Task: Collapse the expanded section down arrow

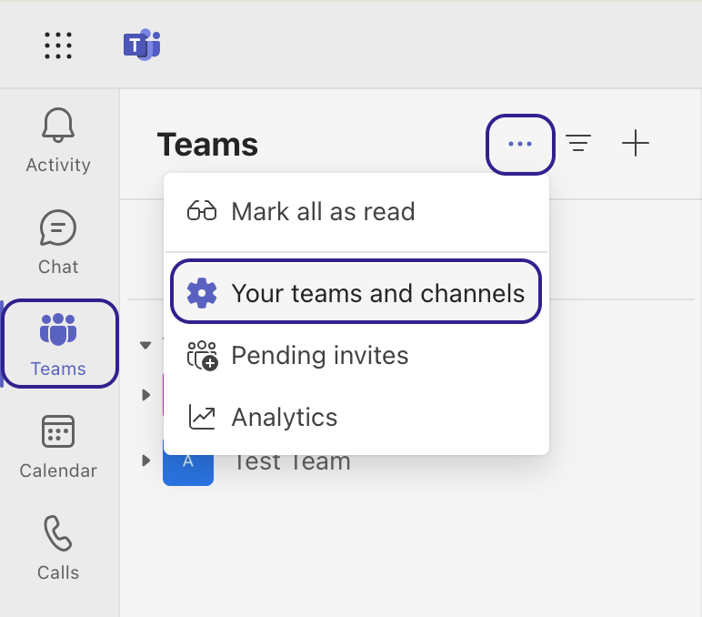Action: point(145,346)
